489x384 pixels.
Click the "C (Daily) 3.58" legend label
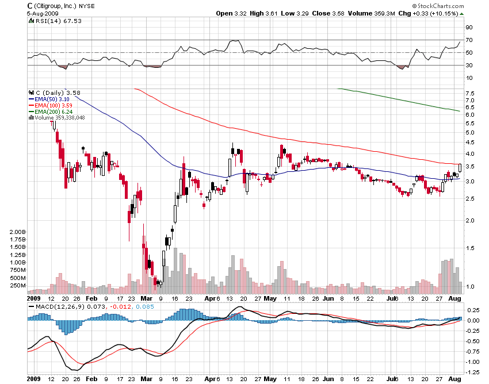click(x=58, y=93)
